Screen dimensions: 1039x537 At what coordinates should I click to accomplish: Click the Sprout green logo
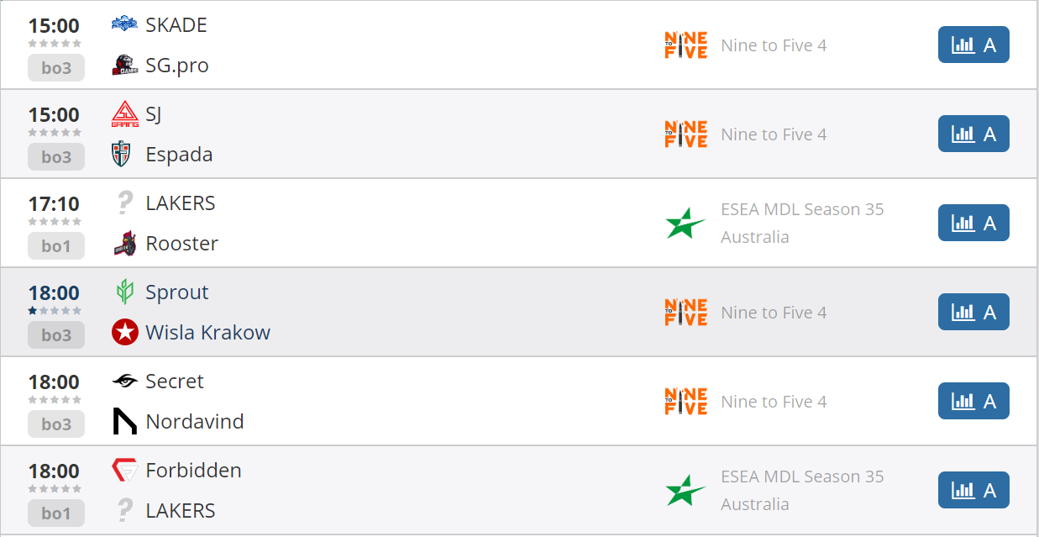[x=124, y=292]
